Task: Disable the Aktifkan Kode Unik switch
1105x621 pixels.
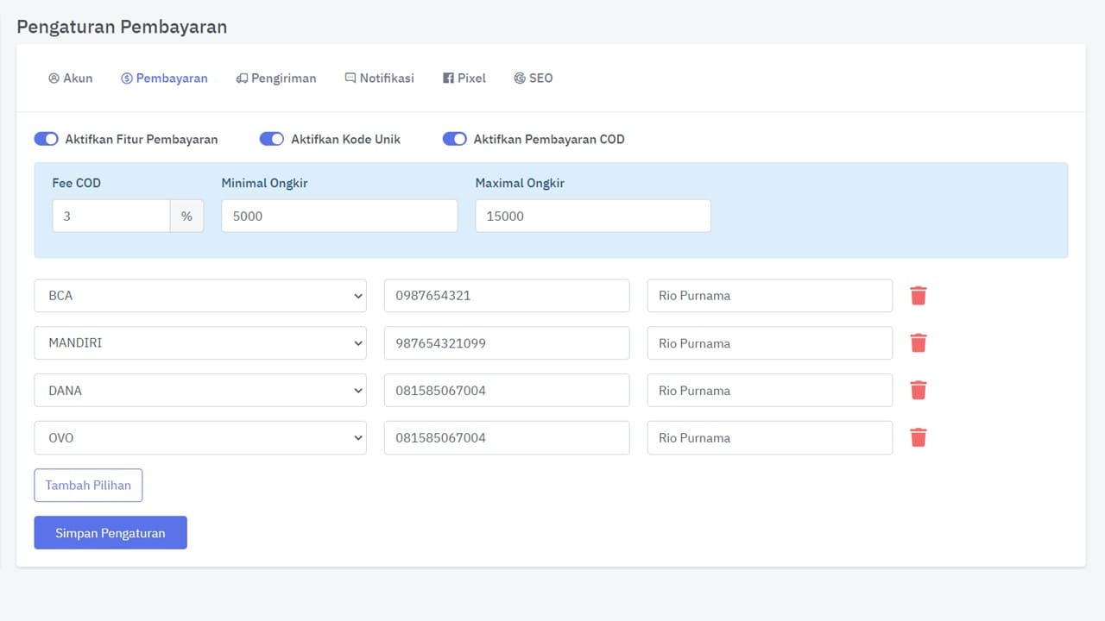Action: (272, 139)
